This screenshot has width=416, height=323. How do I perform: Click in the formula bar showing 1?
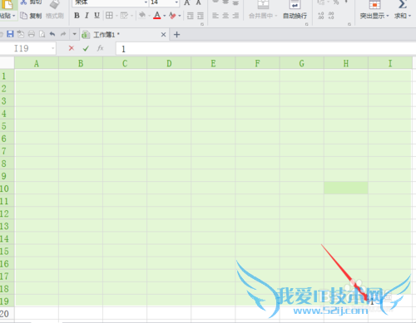pyautogui.click(x=265, y=49)
